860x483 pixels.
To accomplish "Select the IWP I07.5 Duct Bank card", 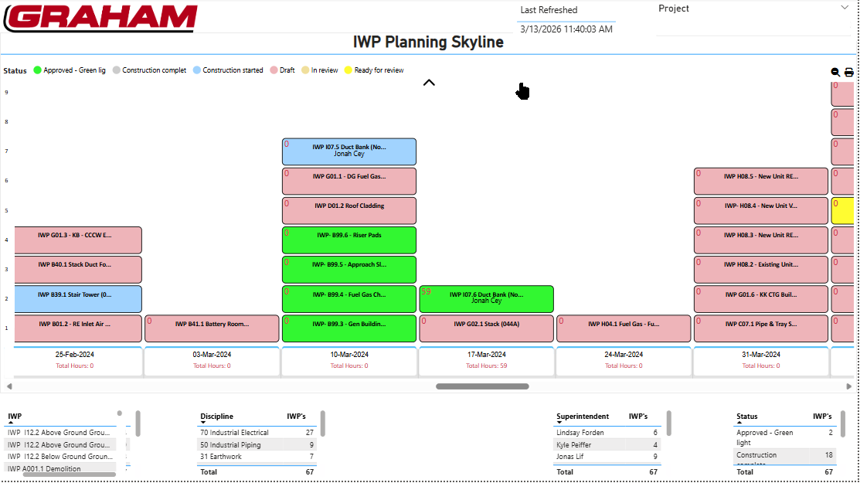I will 349,151.
